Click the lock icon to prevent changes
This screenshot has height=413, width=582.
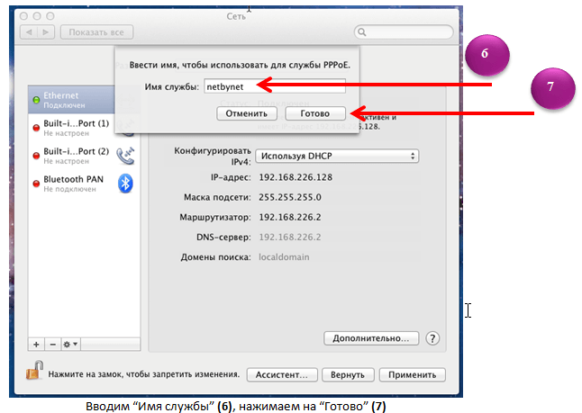tap(34, 373)
